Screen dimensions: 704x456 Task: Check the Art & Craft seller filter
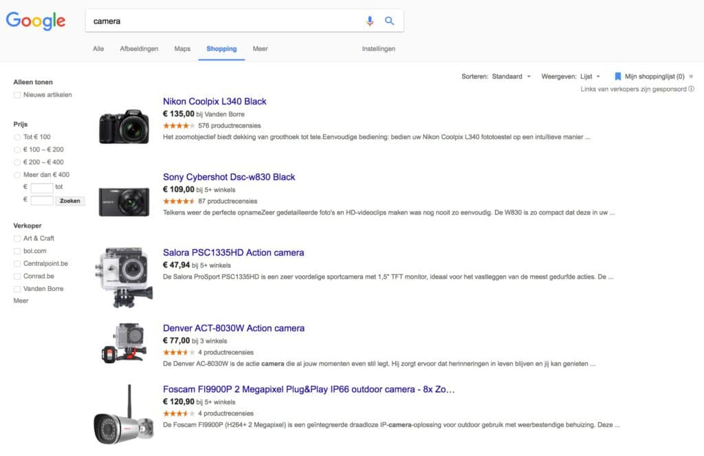point(17,239)
